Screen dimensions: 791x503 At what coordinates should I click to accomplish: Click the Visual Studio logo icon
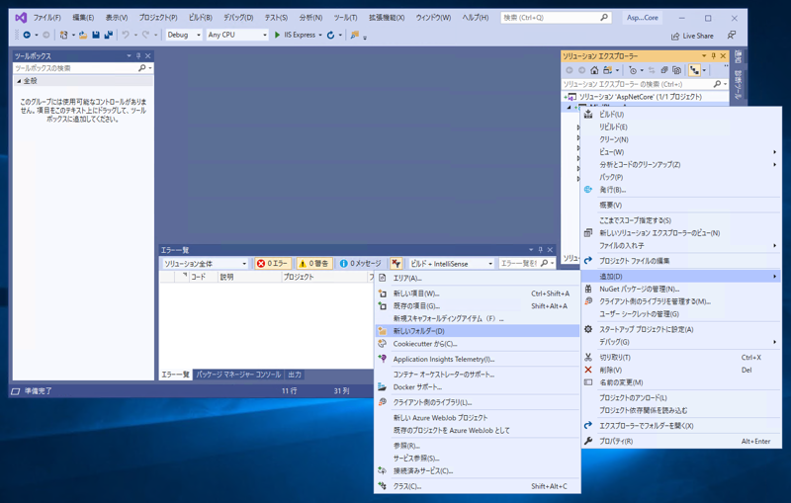click(x=21, y=18)
